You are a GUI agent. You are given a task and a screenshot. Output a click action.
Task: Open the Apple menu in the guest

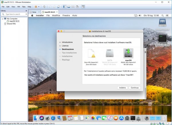(x=32, y=16)
